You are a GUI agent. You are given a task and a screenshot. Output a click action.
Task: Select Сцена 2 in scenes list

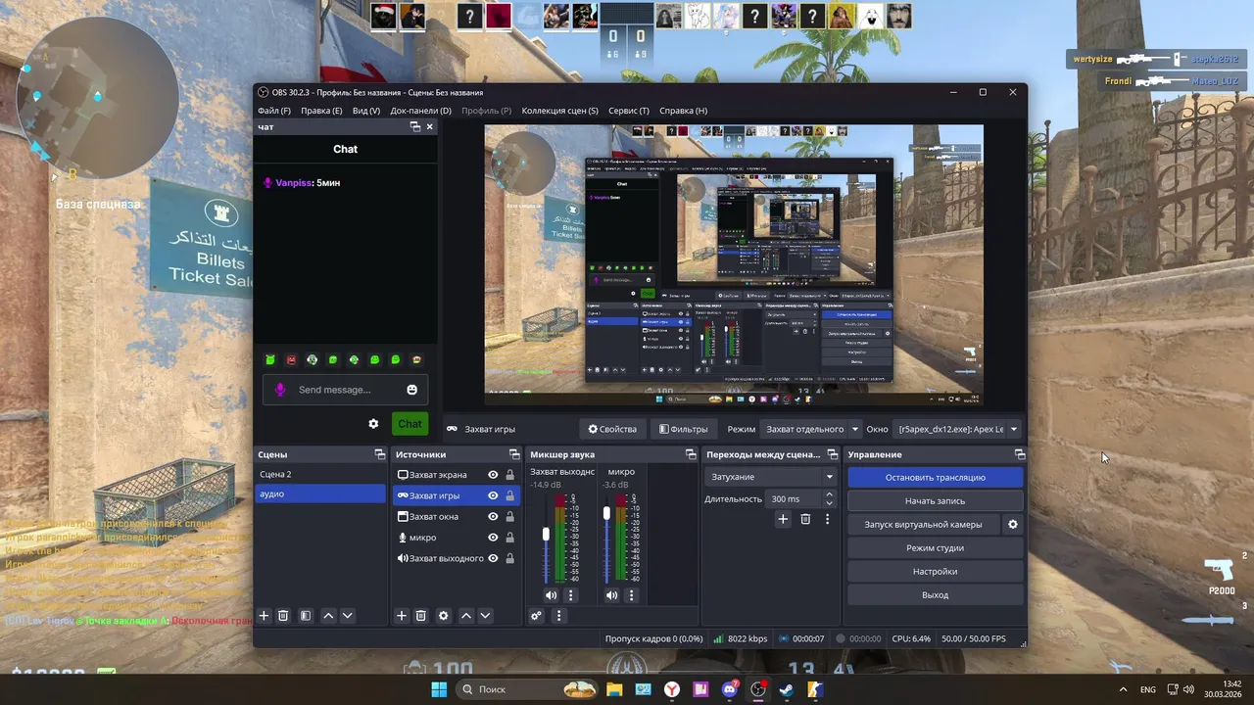click(320, 474)
